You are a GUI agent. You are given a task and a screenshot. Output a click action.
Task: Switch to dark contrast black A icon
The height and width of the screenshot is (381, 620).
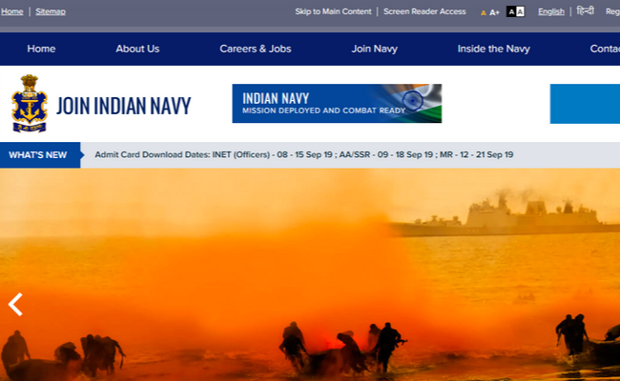click(510, 11)
